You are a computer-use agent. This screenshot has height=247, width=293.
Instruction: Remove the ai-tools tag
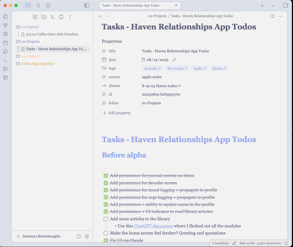(159, 68)
